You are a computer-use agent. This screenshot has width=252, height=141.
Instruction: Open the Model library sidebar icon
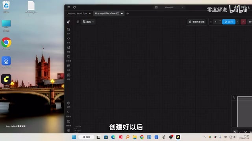(x=69, y=49)
